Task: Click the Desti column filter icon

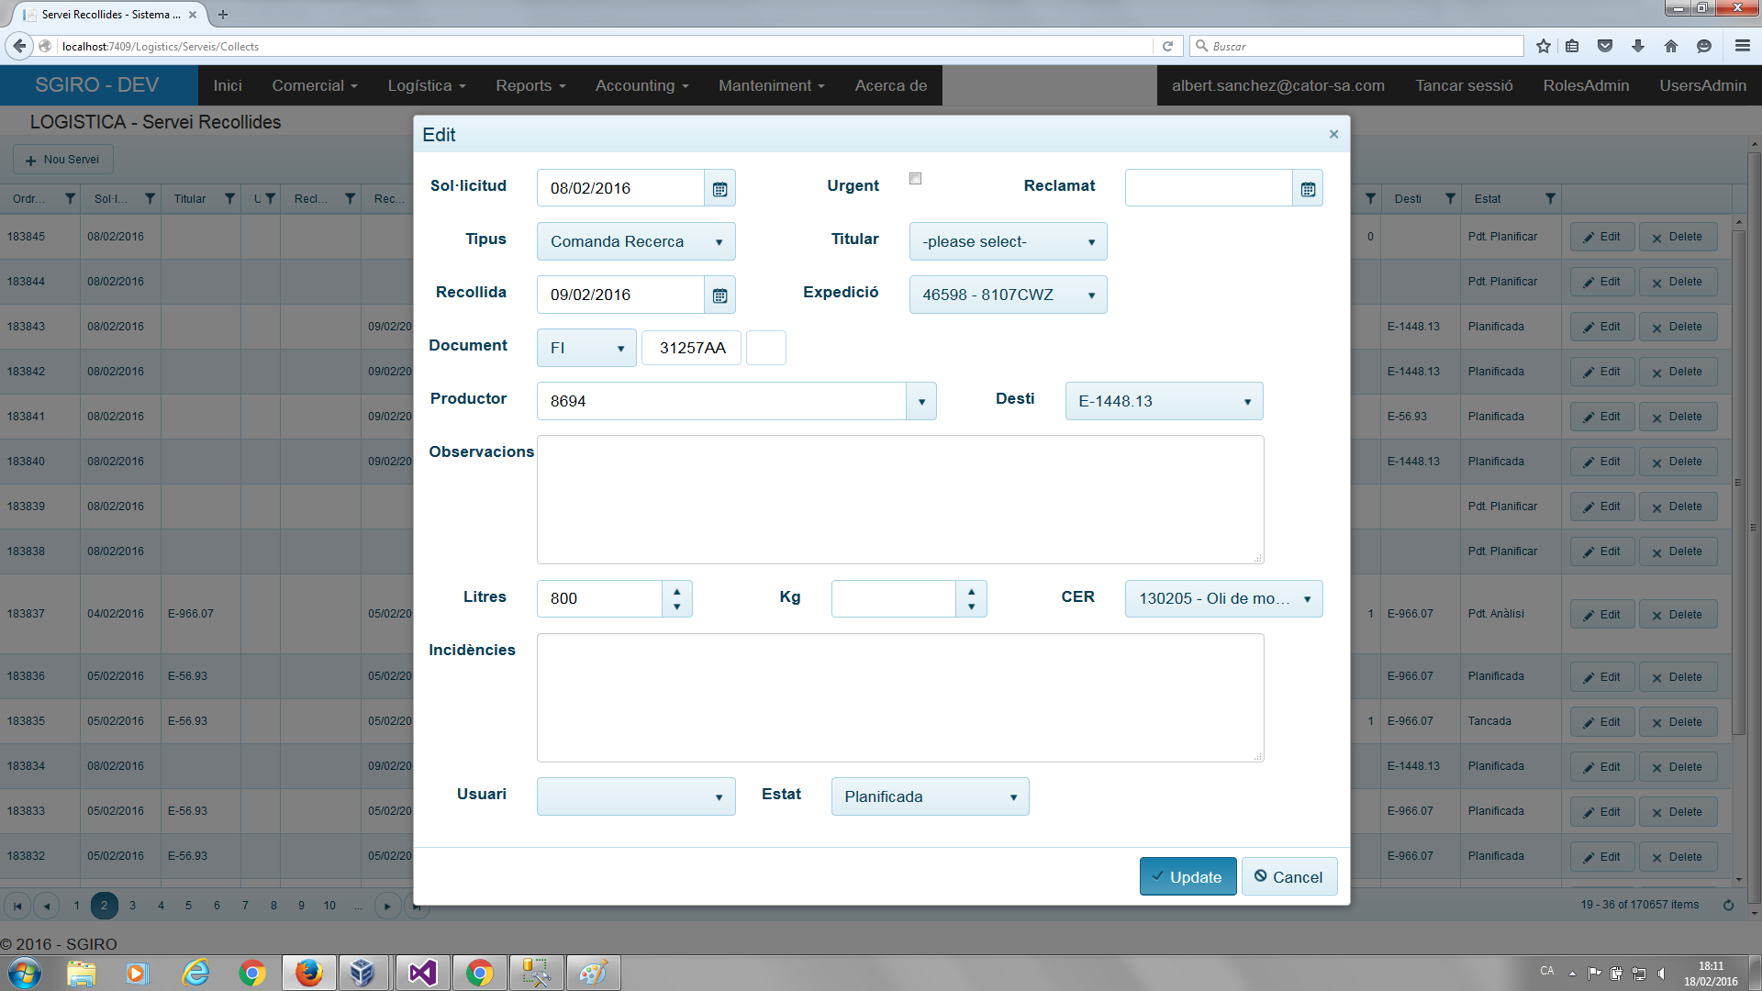Action: [x=1450, y=199]
